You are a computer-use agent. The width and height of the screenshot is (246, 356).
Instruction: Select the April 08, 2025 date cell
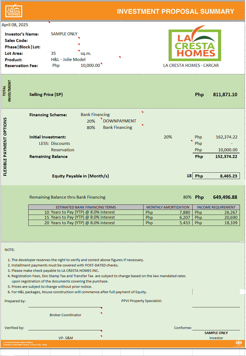point(15,25)
